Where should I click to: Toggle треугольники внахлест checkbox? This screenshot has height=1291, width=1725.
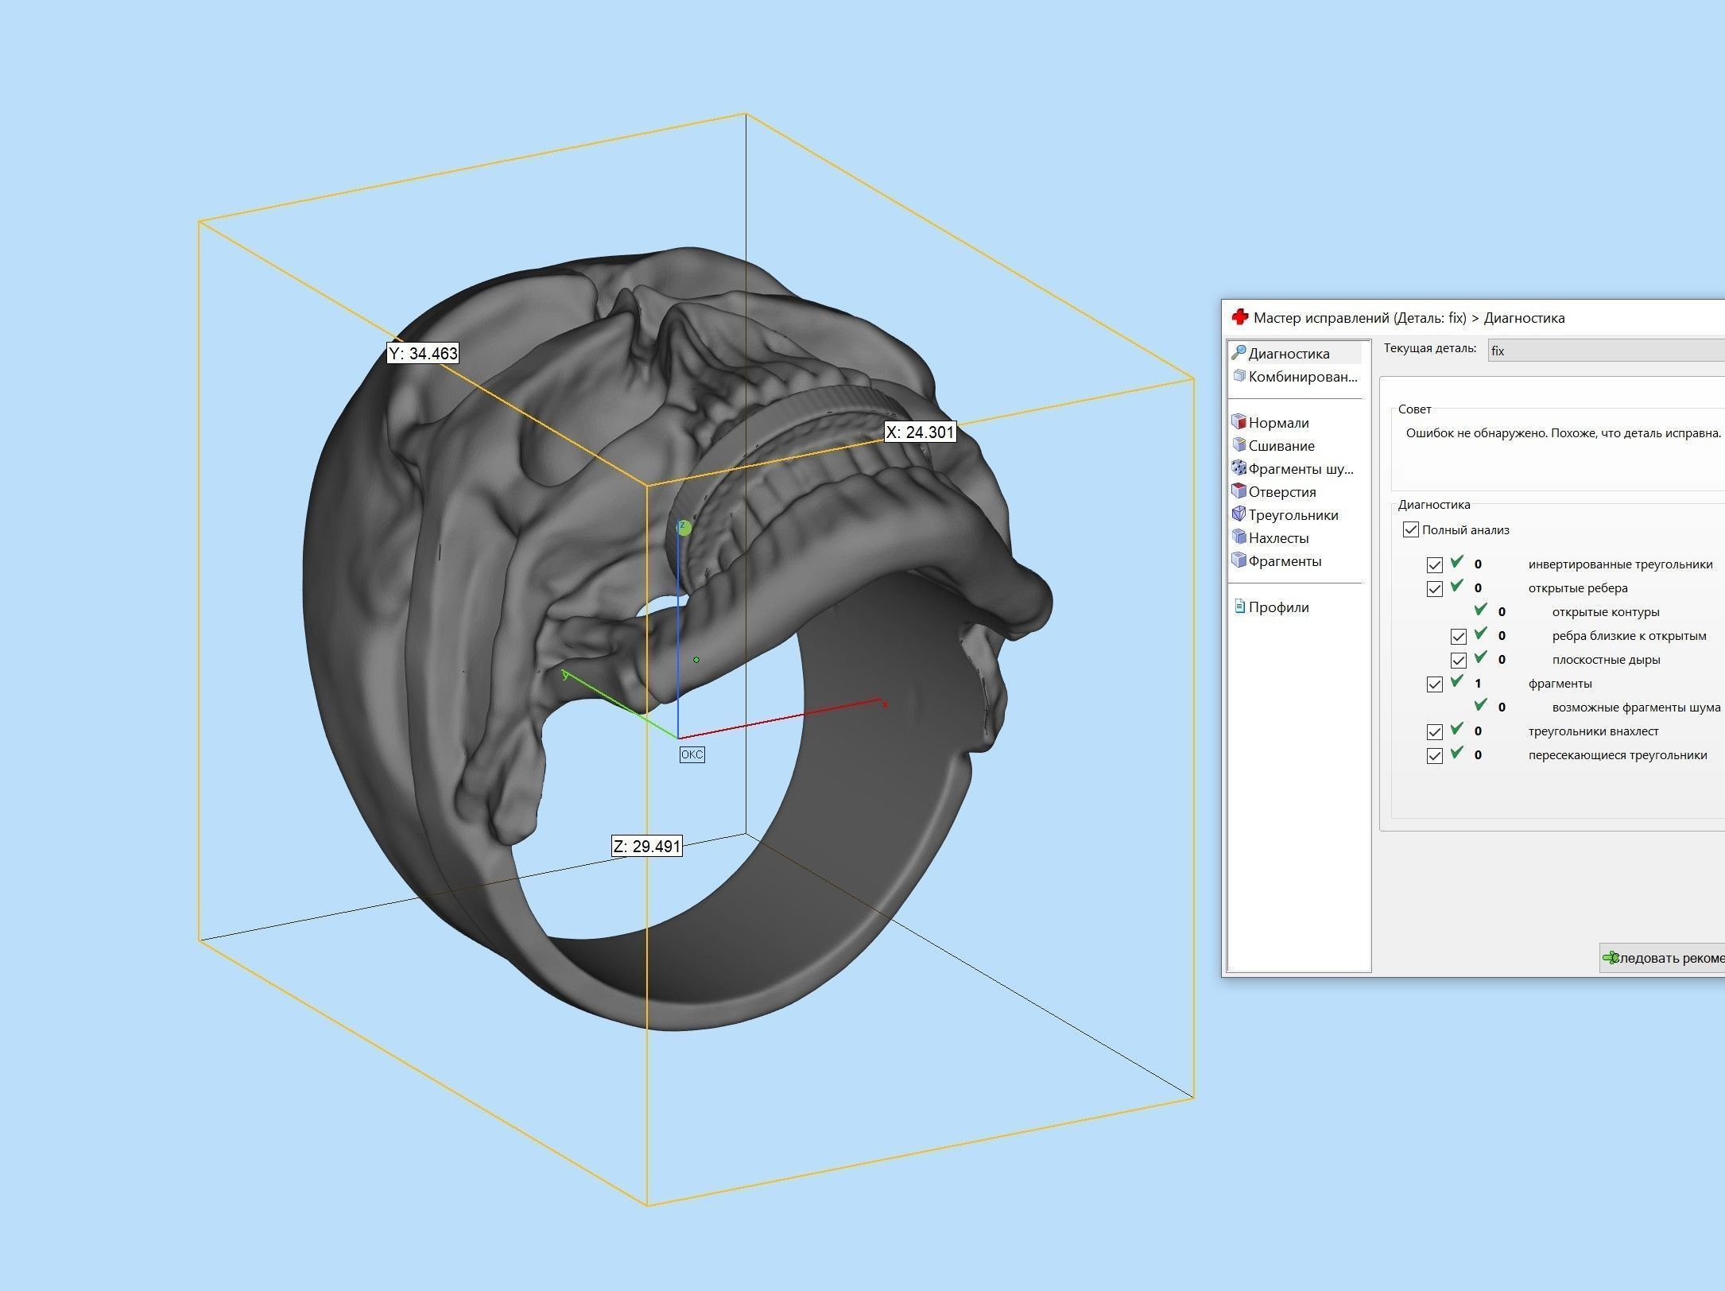pos(1435,732)
